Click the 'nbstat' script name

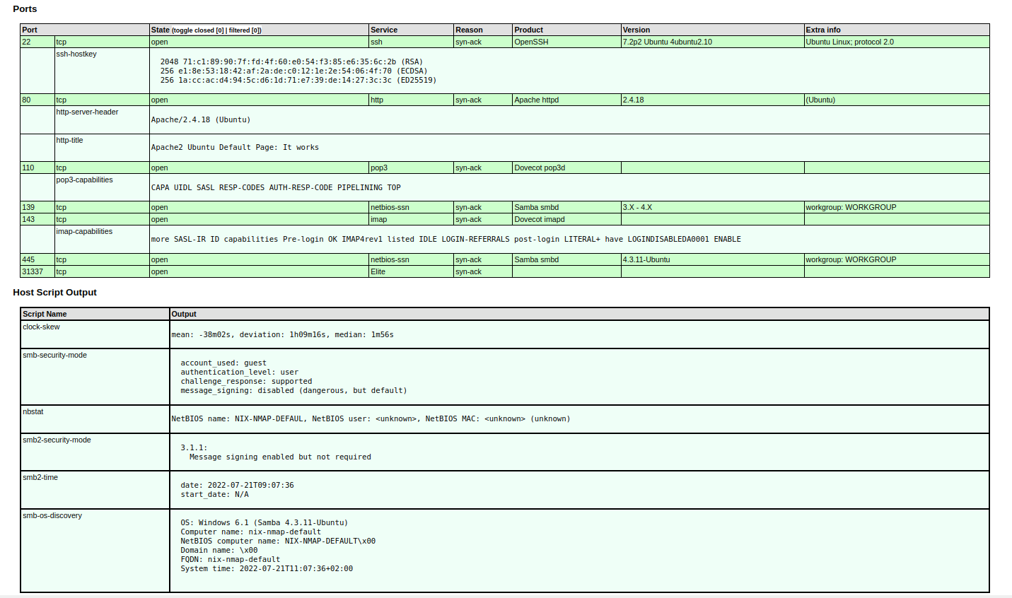click(x=33, y=411)
